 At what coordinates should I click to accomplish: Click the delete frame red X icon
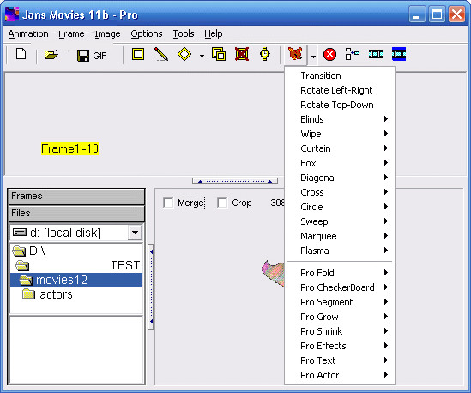(x=242, y=55)
